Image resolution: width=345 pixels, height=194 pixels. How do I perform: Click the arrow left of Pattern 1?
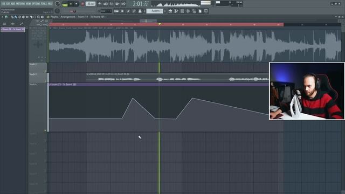(x=145, y=11)
